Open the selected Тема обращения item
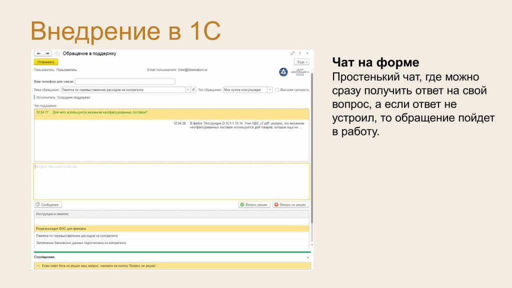This screenshot has height=288, width=512. coord(193,90)
